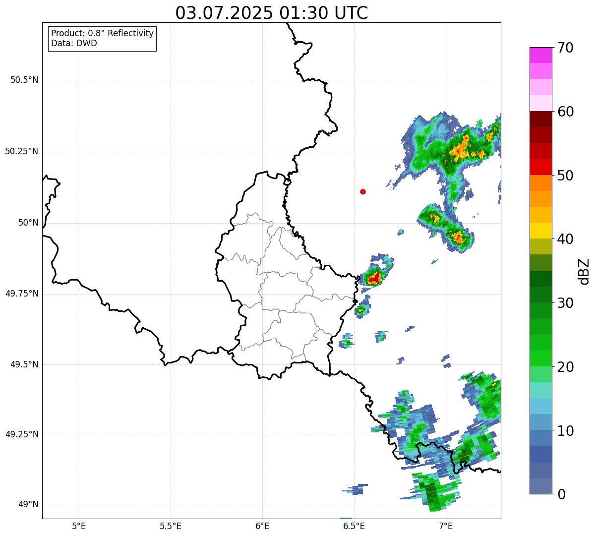Click the colorbar 30 tick label
Viewport: 596px width, 536px height.
coord(565,303)
